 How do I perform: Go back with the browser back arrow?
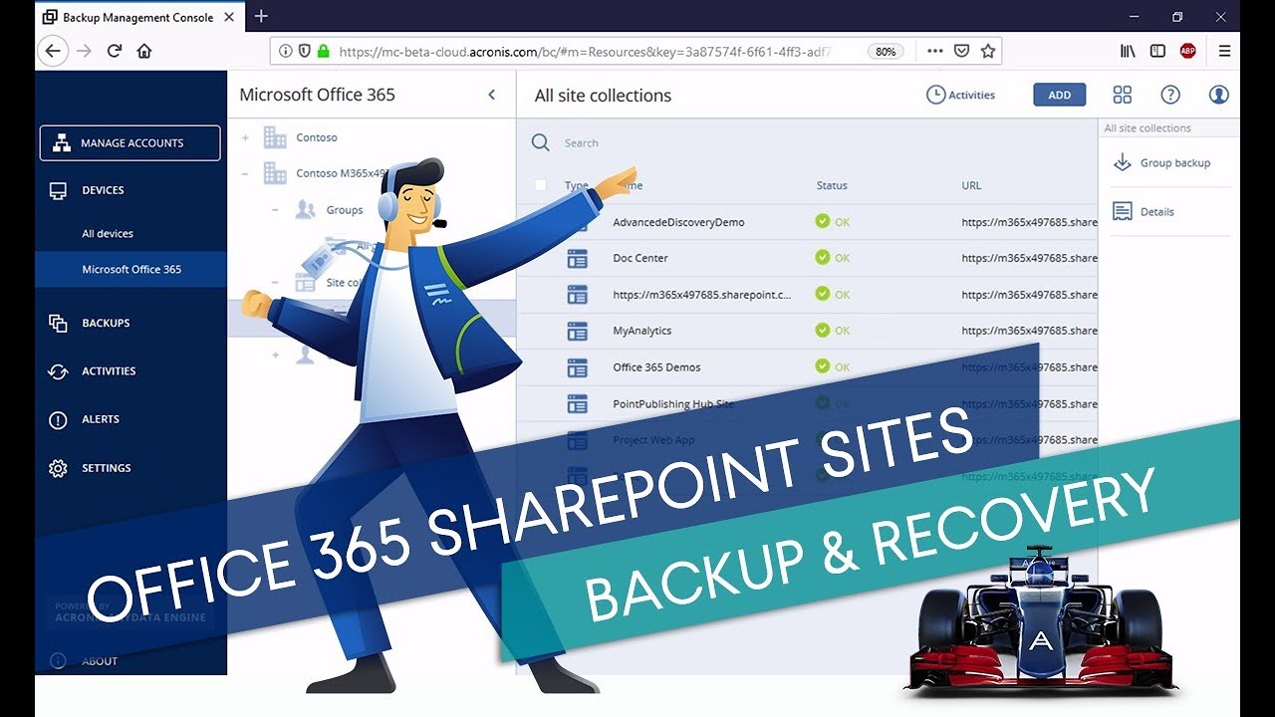[x=53, y=51]
